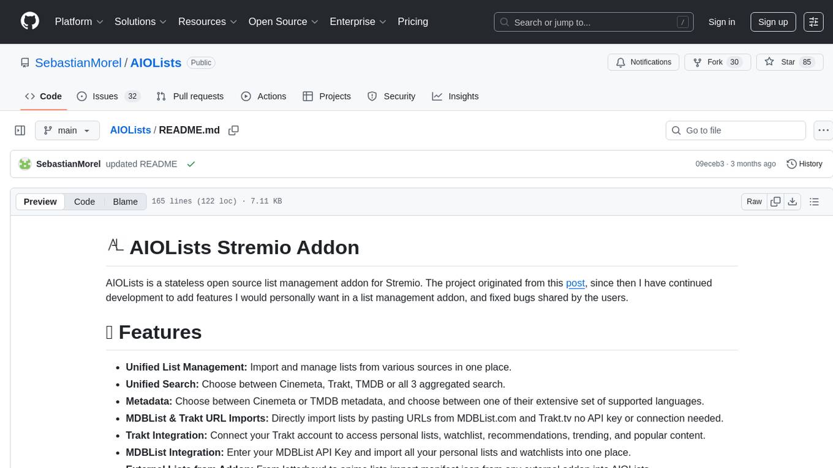
Task: Switch to the Actions tab
Action: pyautogui.click(x=263, y=96)
